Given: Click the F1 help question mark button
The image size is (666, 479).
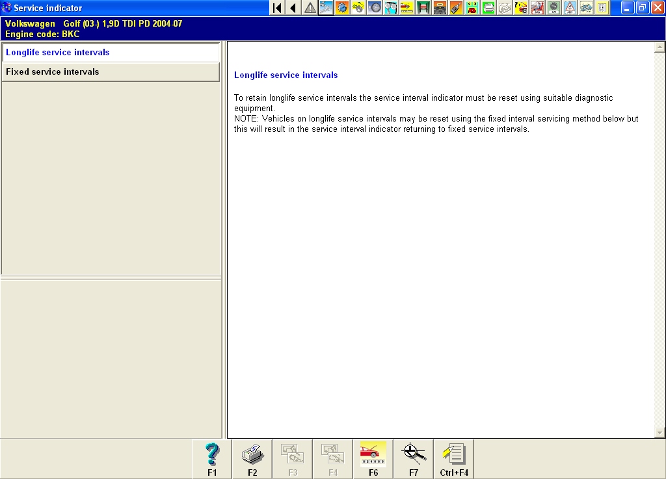Looking at the screenshot, I should (212, 459).
